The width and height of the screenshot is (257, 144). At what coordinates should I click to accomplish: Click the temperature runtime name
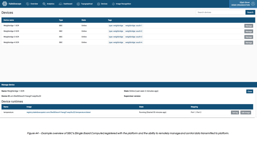tap(9, 112)
